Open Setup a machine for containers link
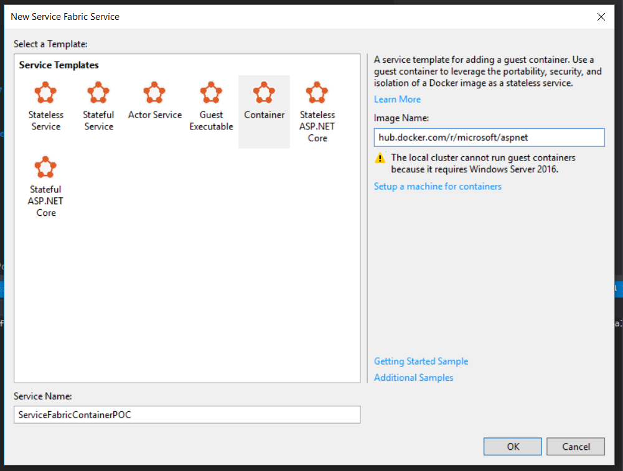The height and width of the screenshot is (471, 623). 438,186
